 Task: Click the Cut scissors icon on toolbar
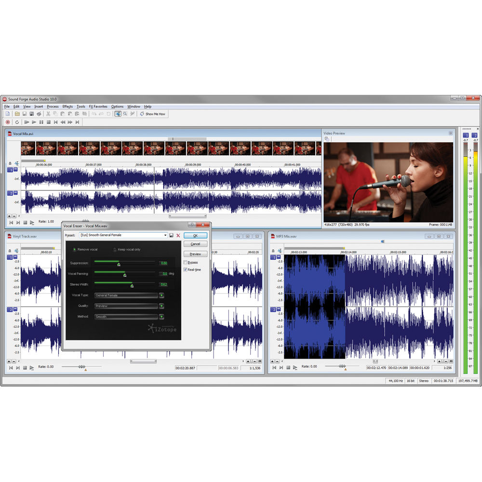point(48,114)
